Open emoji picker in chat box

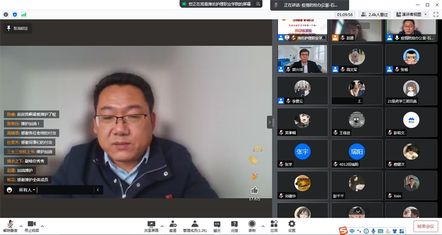9,190
